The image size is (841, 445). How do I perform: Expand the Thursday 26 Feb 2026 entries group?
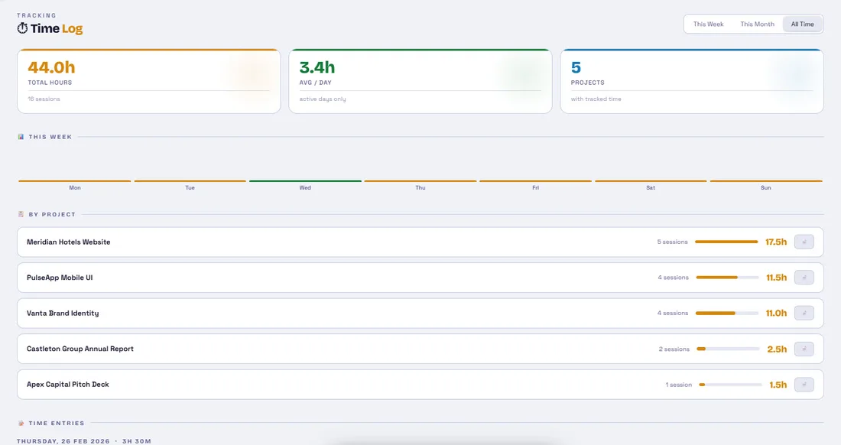click(86, 440)
